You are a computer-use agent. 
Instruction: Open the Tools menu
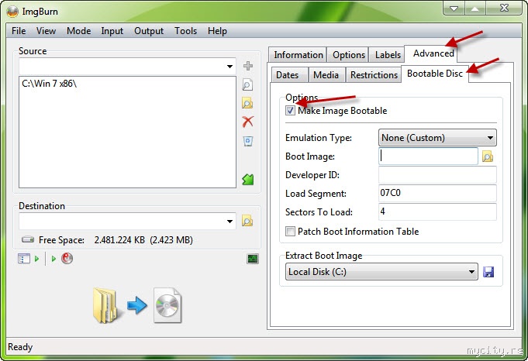pos(185,31)
